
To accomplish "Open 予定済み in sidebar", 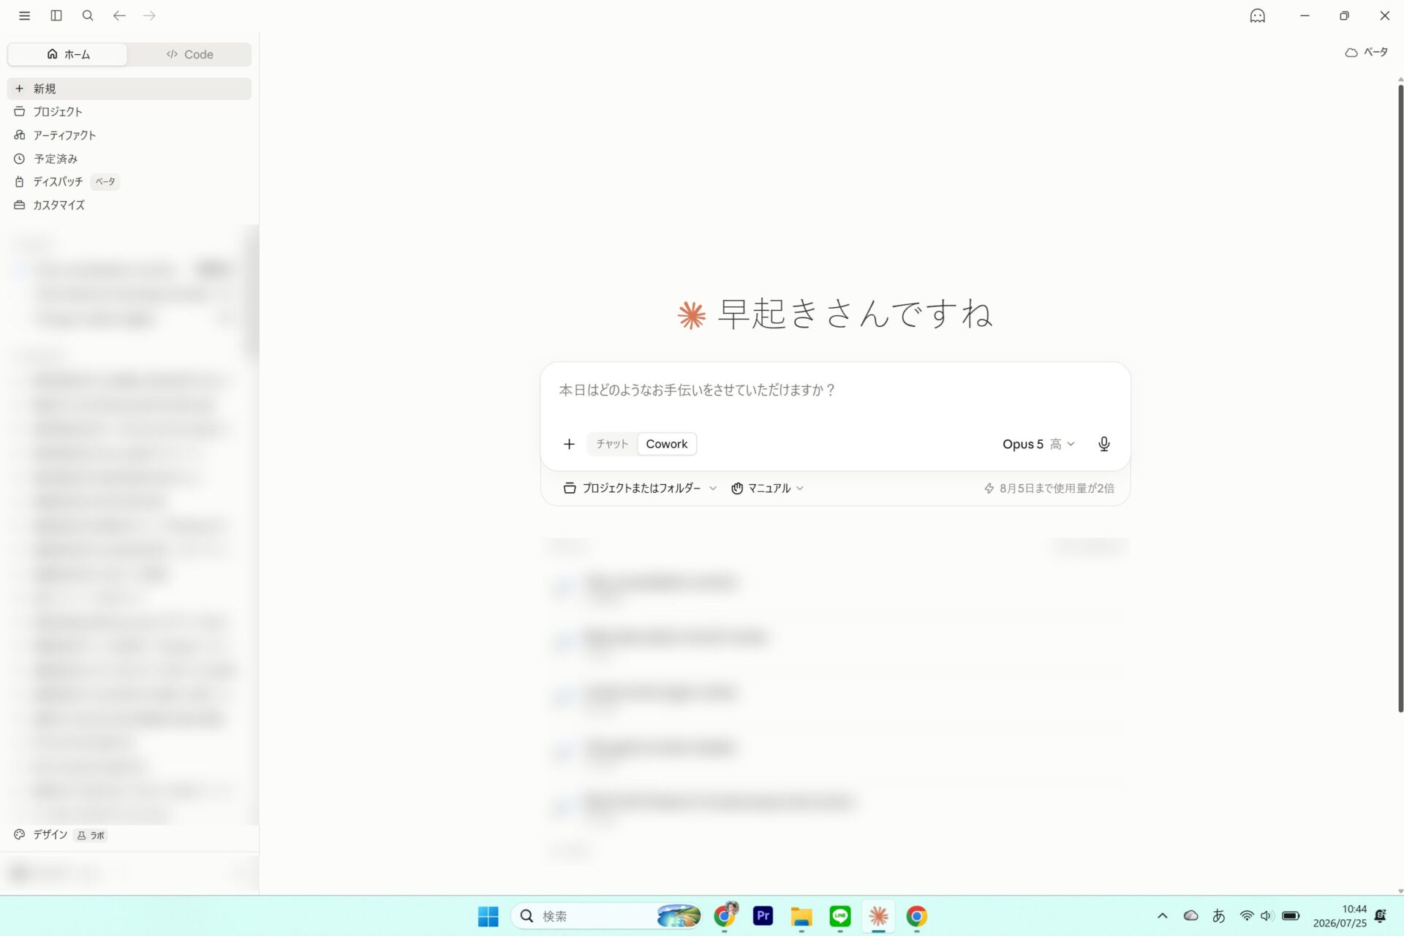I will [129, 159].
